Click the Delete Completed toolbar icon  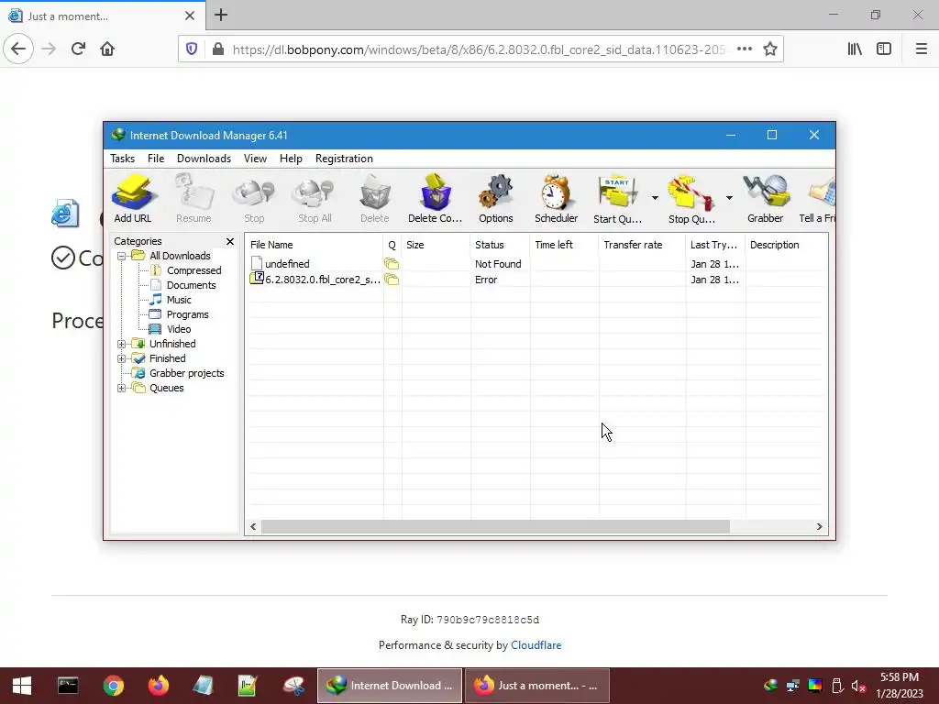(436, 198)
